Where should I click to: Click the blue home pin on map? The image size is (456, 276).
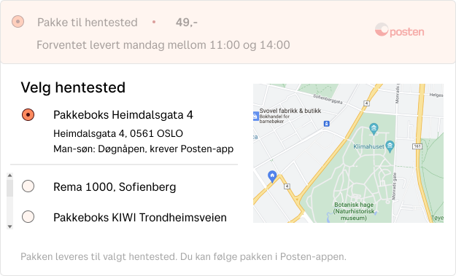272,176
